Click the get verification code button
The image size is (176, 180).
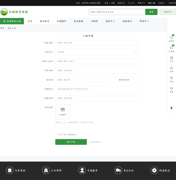124,80
